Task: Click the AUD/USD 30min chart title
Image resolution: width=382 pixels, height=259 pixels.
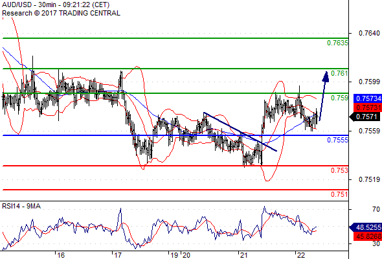Action: [x=56, y=5]
